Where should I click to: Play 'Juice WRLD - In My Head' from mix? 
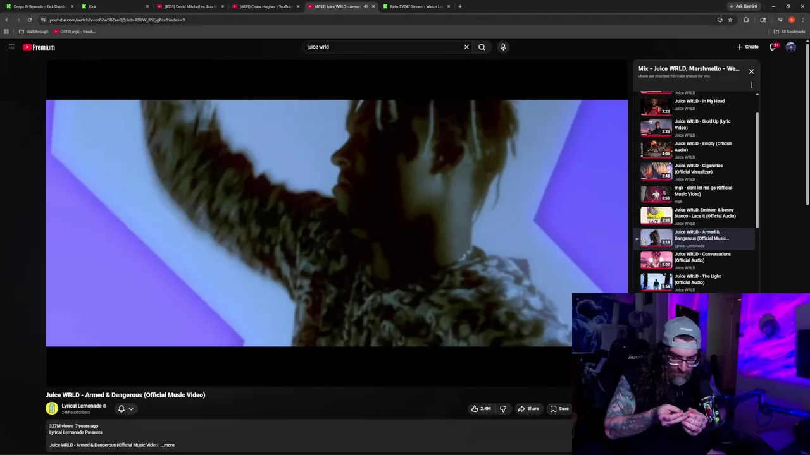coord(696,104)
